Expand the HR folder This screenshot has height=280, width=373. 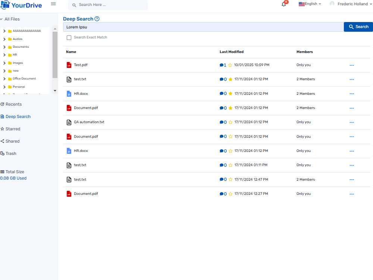(x=4, y=55)
